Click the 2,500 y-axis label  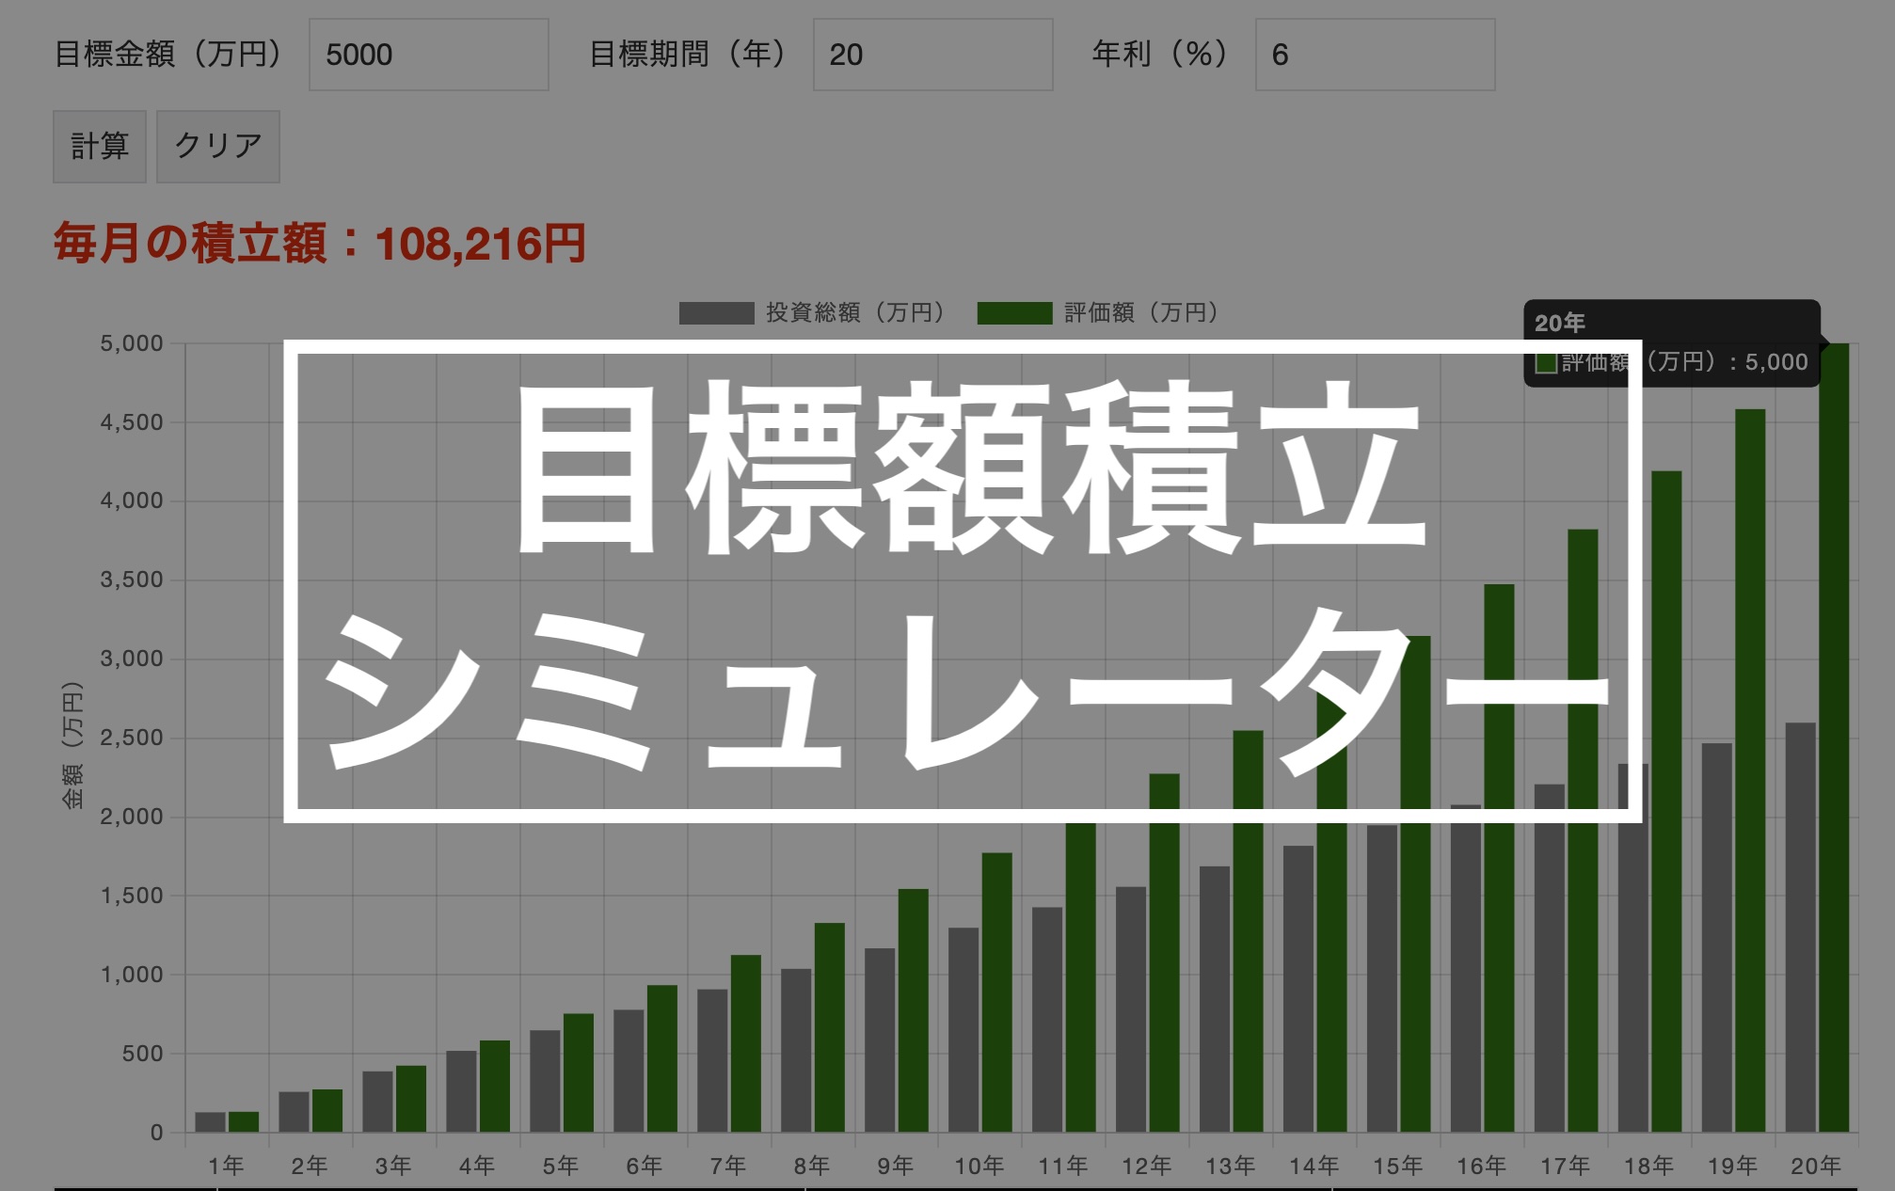132,738
